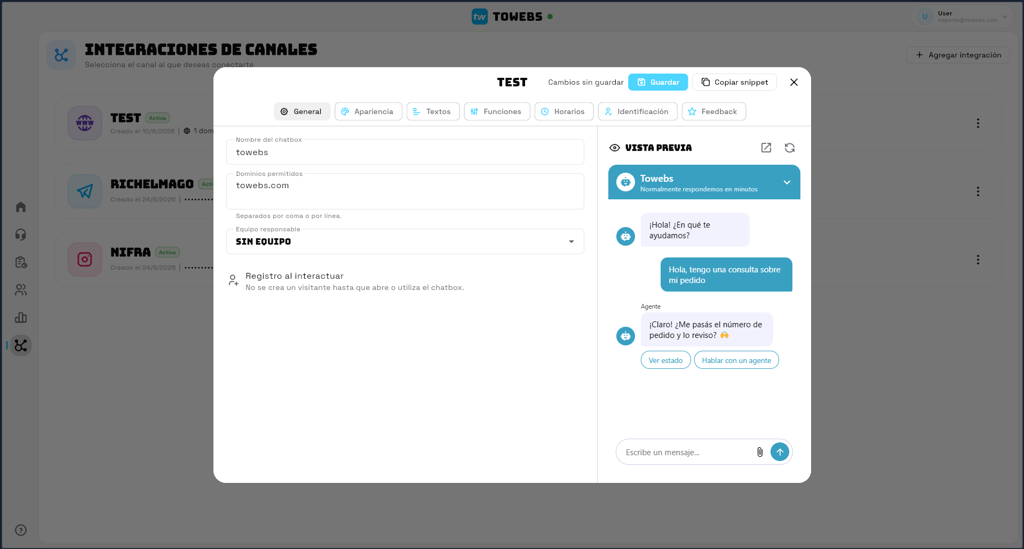Image resolution: width=1024 pixels, height=549 pixels.
Task: Collapse the Towebs chat widget chevron
Action: click(x=787, y=182)
